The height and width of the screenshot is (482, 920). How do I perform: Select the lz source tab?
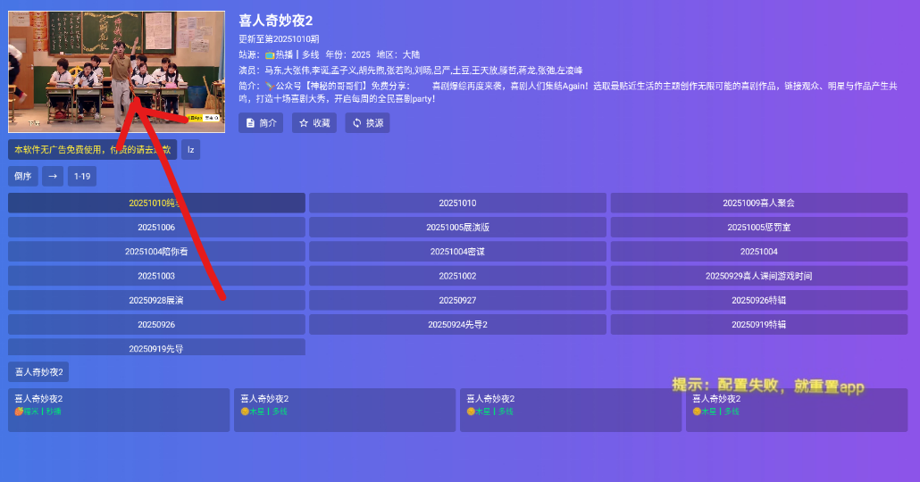[x=191, y=150]
